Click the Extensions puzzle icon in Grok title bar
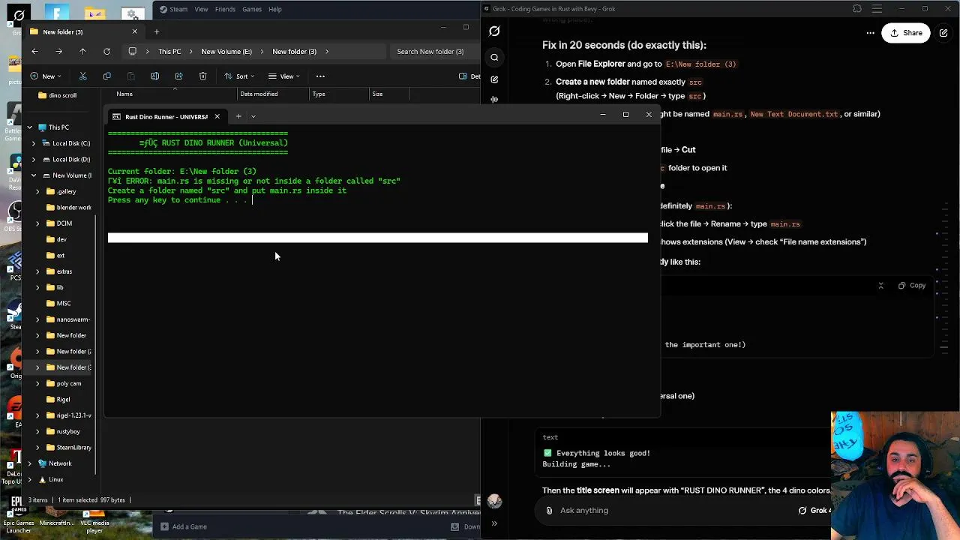This screenshot has height=540, width=960. (x=857, y=9)
